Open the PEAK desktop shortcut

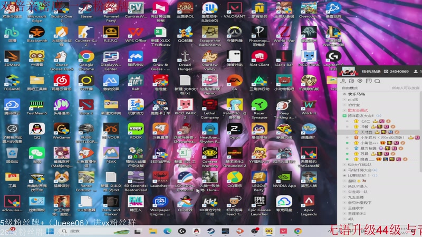[111, 155]
